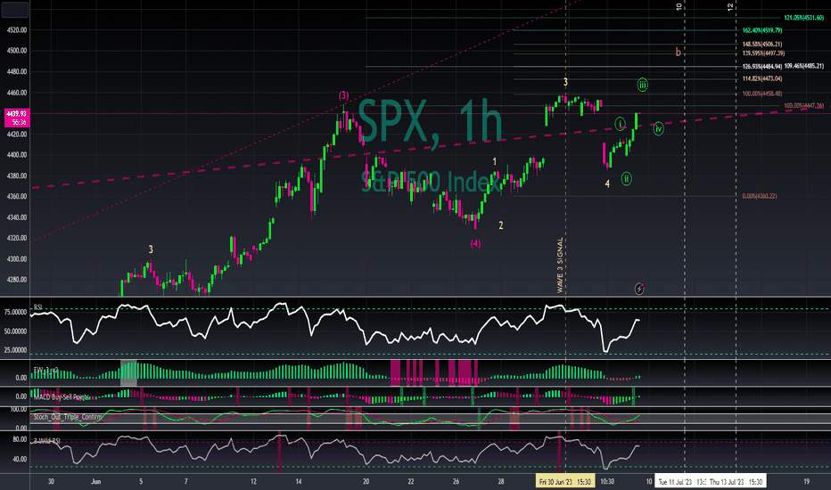This screenshot has height=490, width=831.
Task: Select the circled green wave i label
Action: click(x=620, y=124)
